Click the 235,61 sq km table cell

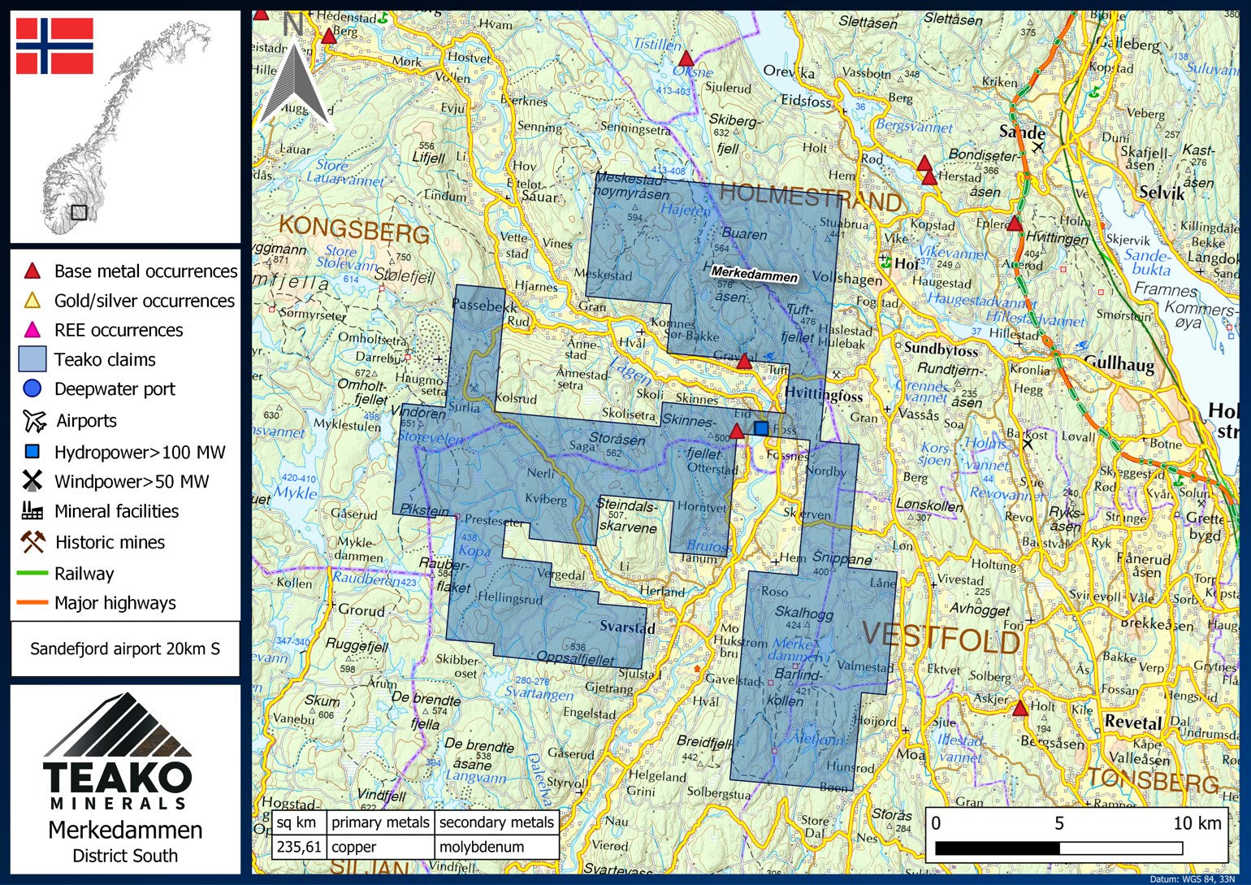point(299,847)
